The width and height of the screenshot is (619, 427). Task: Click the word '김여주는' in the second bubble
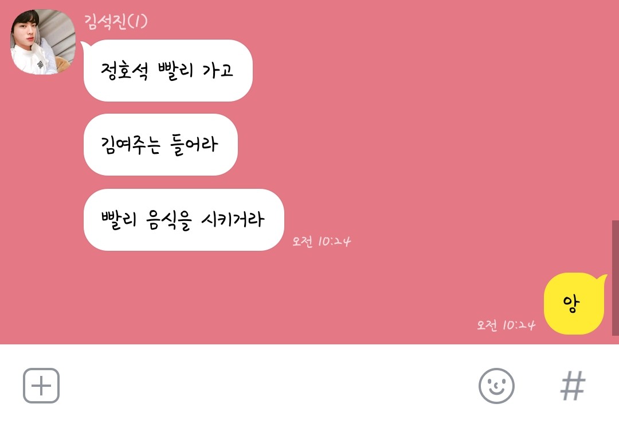coord(131,145)
